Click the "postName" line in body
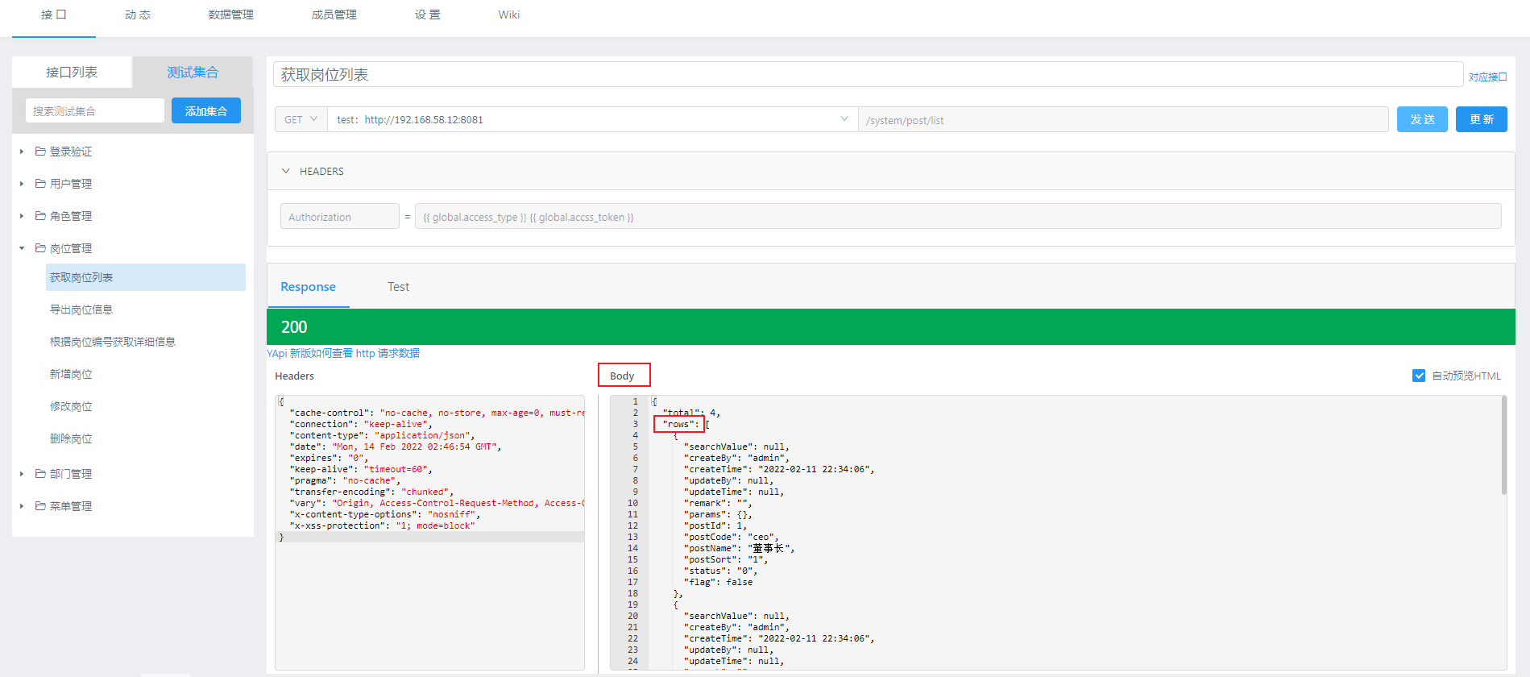 [x=738, y=548]
